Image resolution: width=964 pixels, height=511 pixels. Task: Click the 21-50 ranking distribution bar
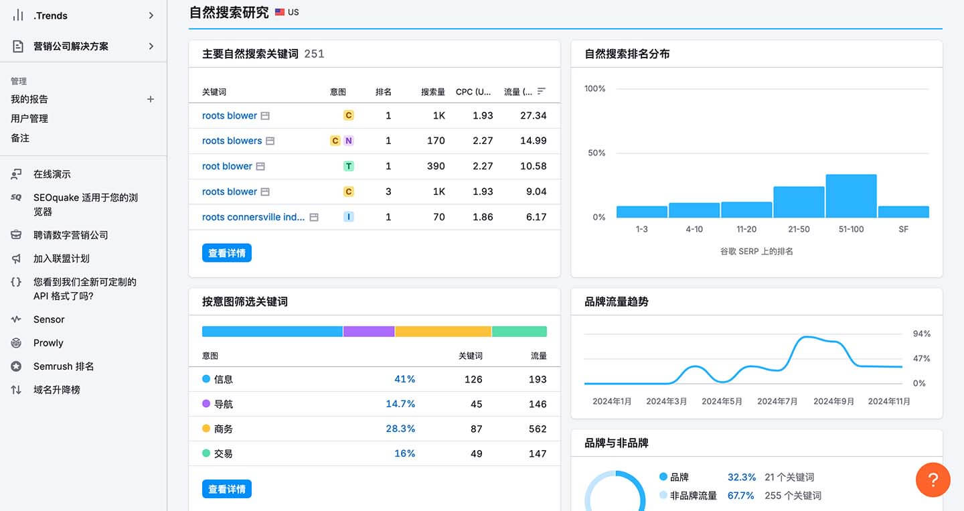(799, 202)
